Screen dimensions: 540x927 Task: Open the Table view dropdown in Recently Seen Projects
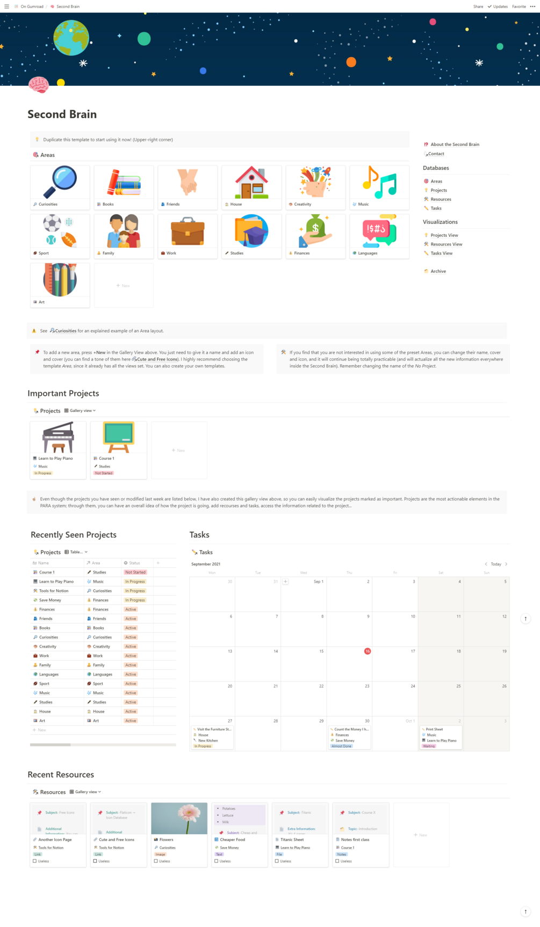click(76, 552)
